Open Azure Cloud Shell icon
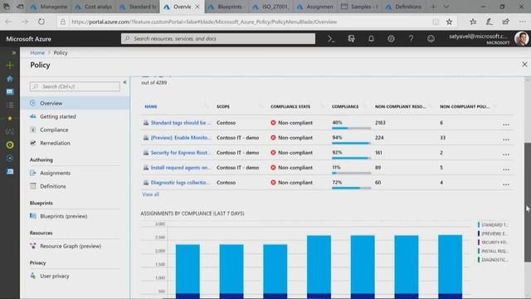 pos(331,39)
